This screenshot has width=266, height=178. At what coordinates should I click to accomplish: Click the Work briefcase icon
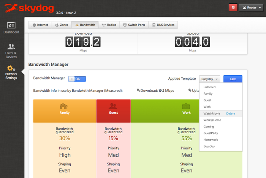tap(186, 106)
